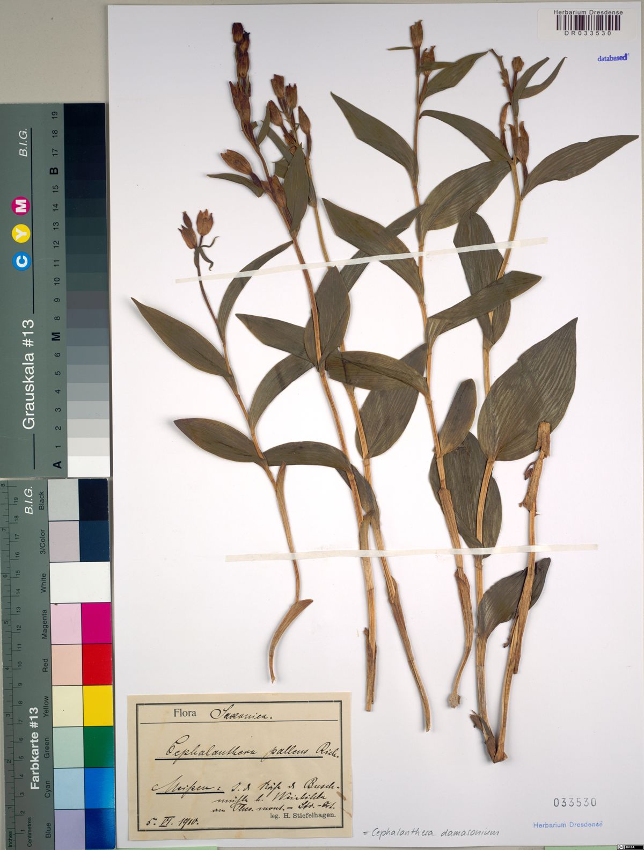Image resolution: width=644 pixels, height=850 pixels.
Task: Click the Flora heading on the specimen label
Action: [x=185, y=714]
